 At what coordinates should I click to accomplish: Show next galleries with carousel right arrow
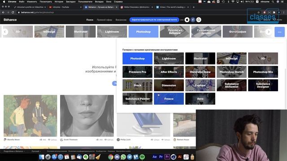pyautogui.click(x=269, y=32)
